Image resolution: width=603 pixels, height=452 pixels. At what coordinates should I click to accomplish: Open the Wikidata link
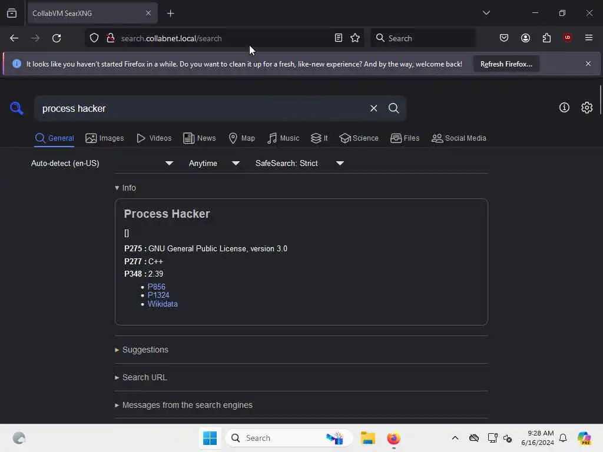[x=163, y=304]
